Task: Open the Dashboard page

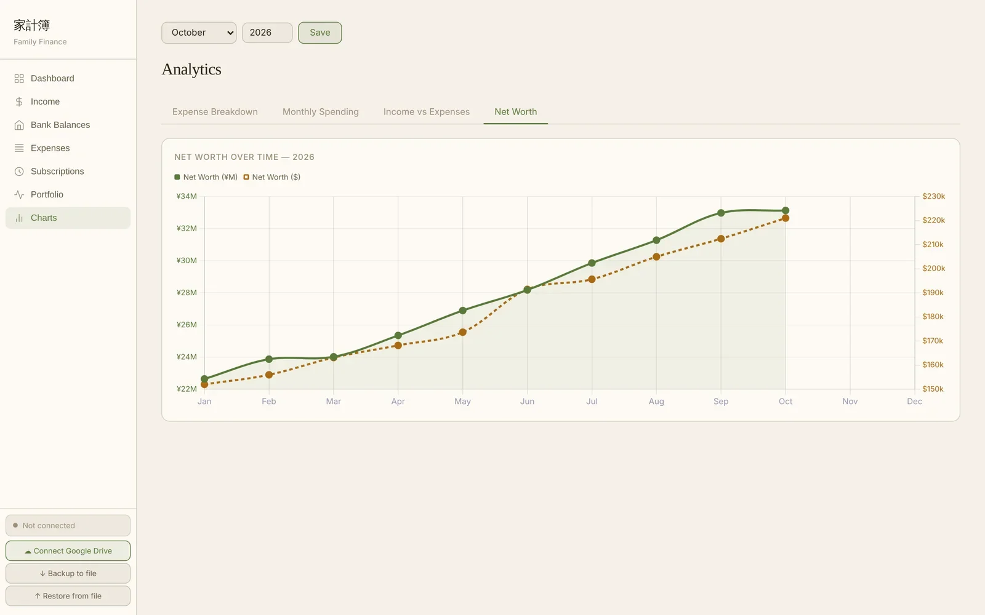Action: click(x=68, y=79)
